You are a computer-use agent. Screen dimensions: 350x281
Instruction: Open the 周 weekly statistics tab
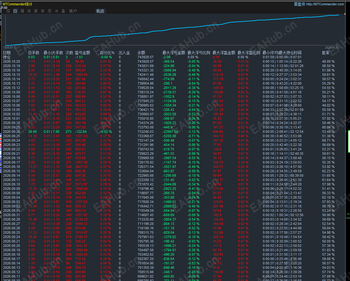(x=22, y=11)
